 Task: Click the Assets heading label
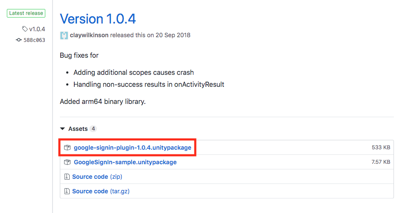(x=78, y=129)
